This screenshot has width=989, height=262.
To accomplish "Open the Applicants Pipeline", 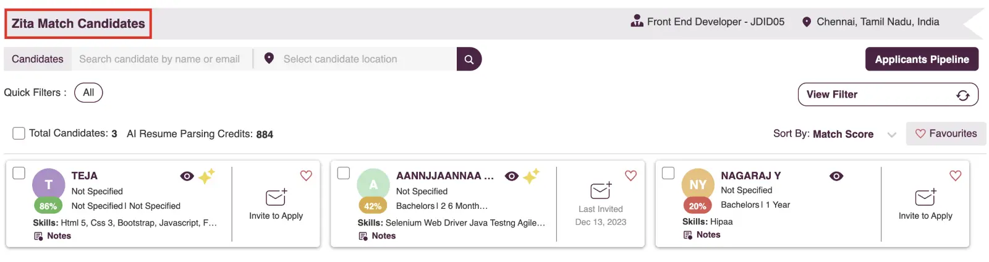I will 922,59.
